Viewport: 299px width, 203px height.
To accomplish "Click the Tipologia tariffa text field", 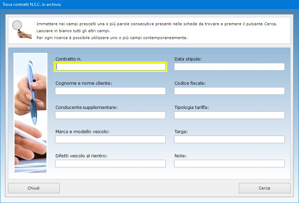I will [229, 115].
